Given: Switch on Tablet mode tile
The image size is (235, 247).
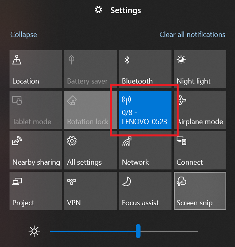Looking at the screenshot, I should pyautogui.click(x=36, y=110).
